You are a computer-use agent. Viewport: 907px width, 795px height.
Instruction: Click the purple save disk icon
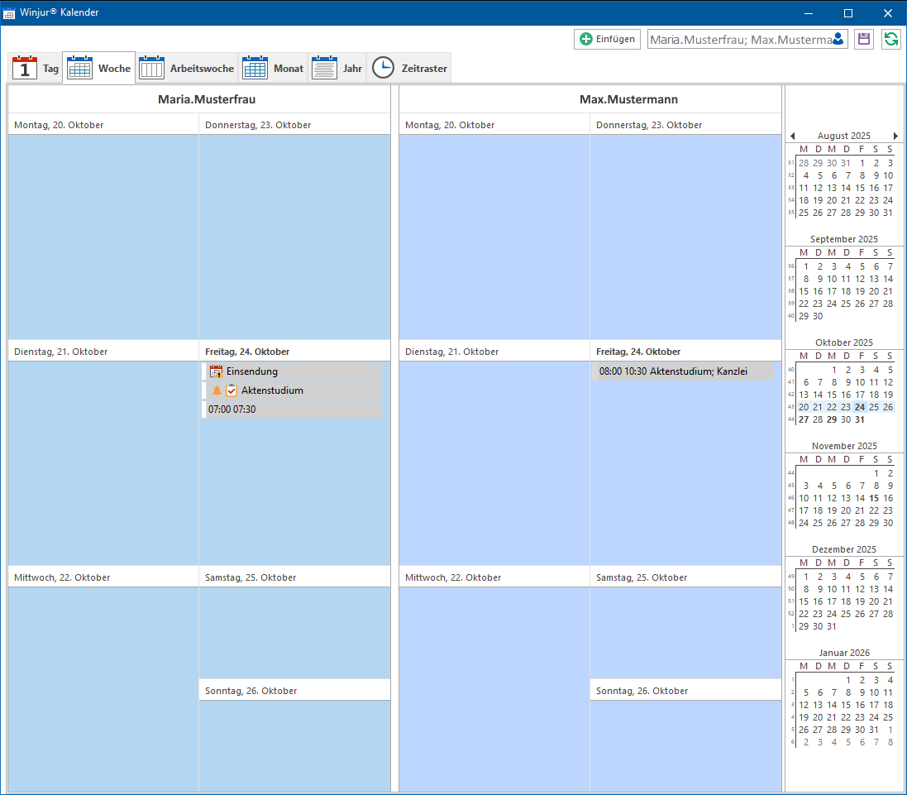coord(864,39)
